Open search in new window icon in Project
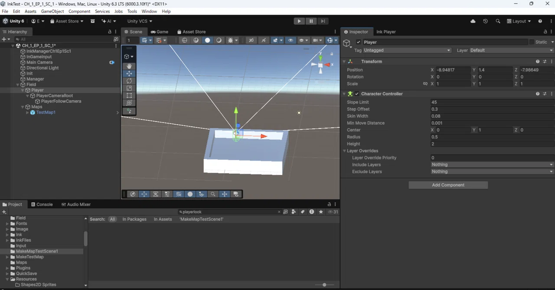Screen dimensions: 555x290 [x=285, y=212]
